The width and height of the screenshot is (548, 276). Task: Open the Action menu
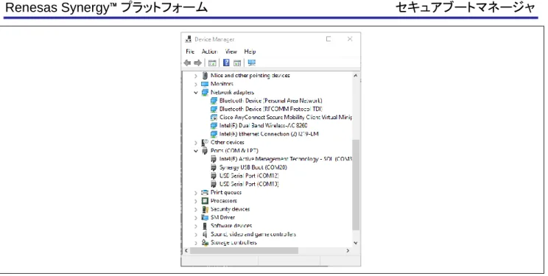point(210,52)
